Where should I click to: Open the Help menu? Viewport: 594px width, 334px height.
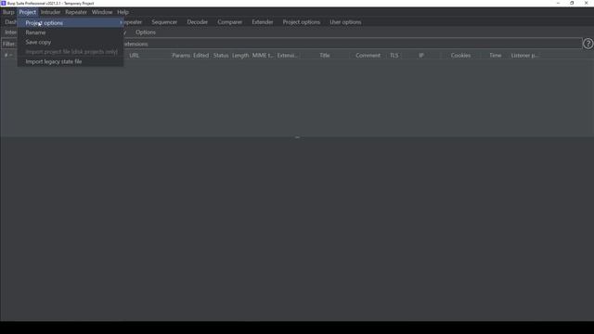click(x=123, y=12)
